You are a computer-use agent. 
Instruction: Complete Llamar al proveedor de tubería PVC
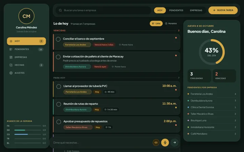[59, 86]
